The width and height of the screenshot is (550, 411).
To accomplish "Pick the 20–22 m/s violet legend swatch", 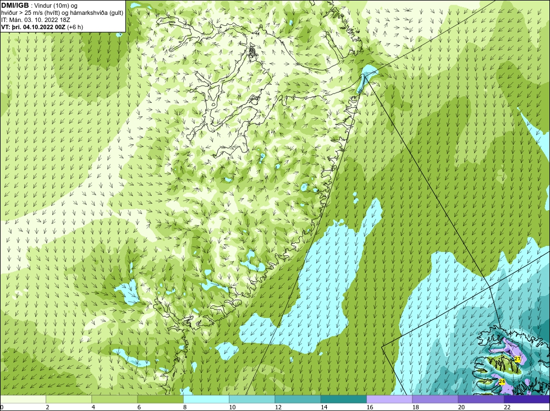I will [x=481, y=399].
